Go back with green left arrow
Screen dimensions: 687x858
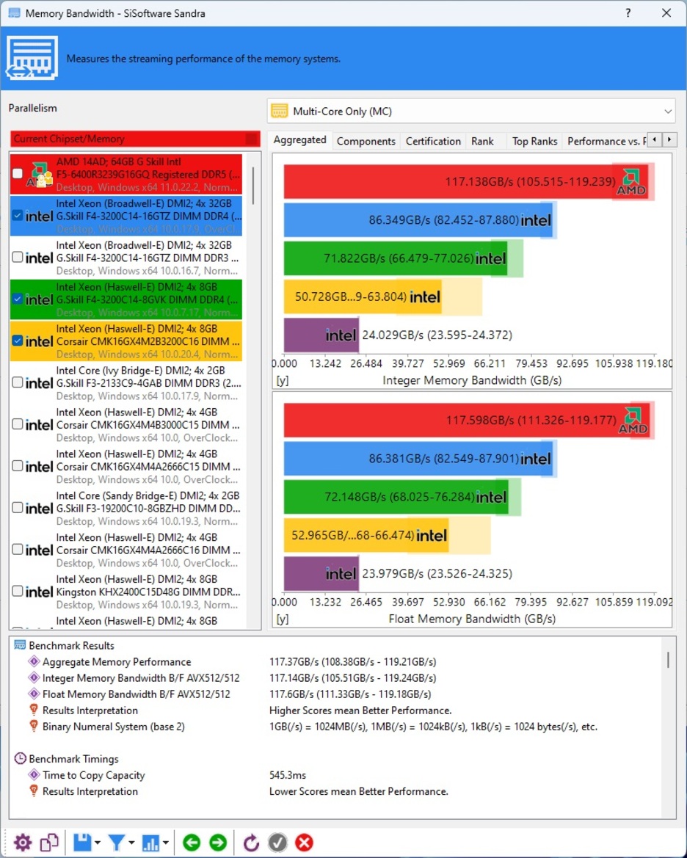(192, 842)
